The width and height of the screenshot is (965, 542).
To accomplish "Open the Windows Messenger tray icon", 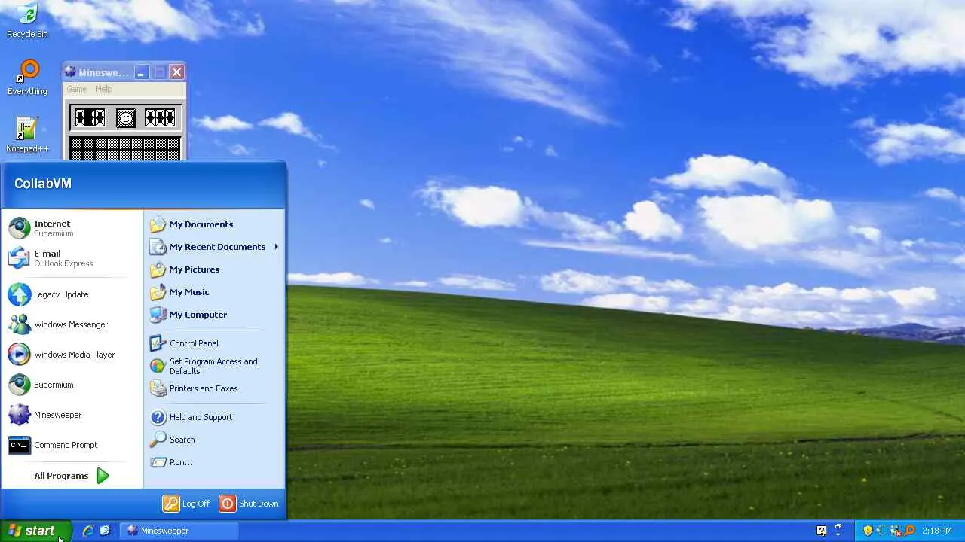I will 895,531.
